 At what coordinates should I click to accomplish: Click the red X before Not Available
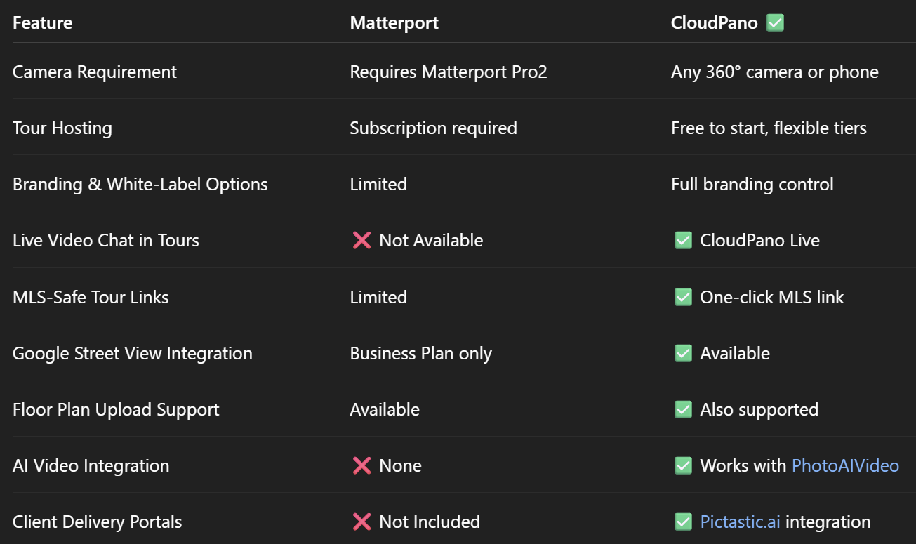coord(361,240)
